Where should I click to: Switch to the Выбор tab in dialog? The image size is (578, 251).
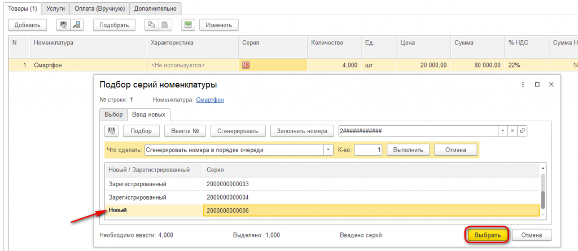pos(113,115)
